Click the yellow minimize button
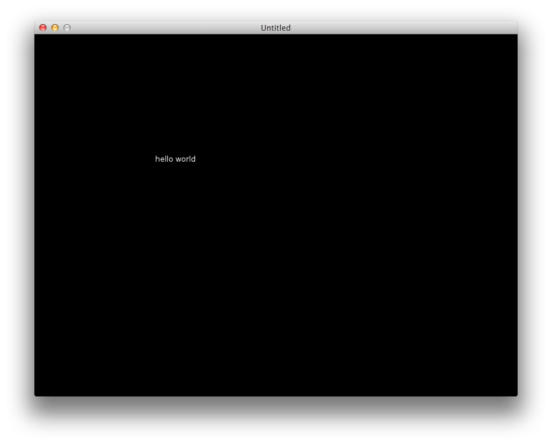The height and width of the screenshot is (444, 552). [55, 28]
